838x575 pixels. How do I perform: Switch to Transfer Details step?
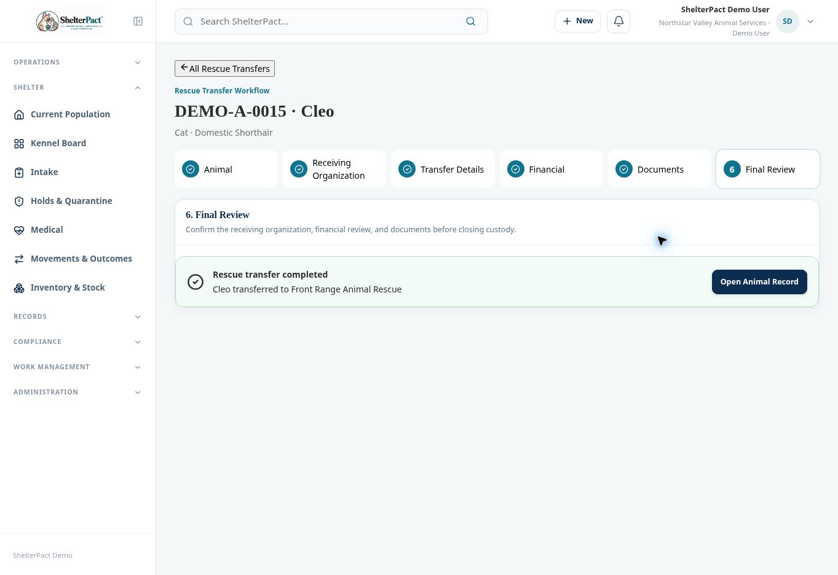[443, 169]
